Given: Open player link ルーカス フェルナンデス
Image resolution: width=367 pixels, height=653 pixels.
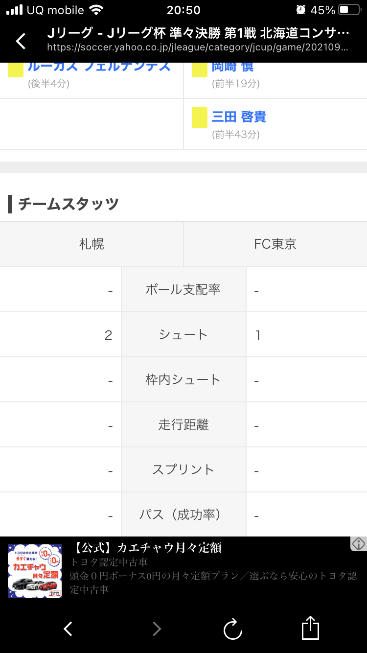Looking at the screenshot, I should point(99,67).
